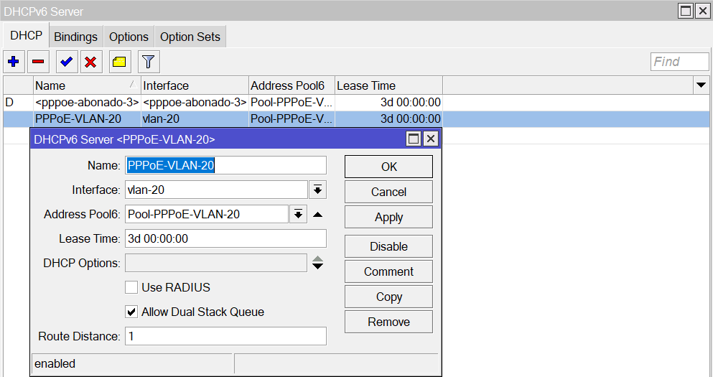
Task: Open the Address Pool6 dropdown
Action: (298, 214)
